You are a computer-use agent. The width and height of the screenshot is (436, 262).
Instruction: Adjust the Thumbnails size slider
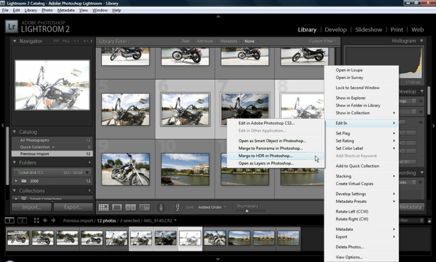247,211
